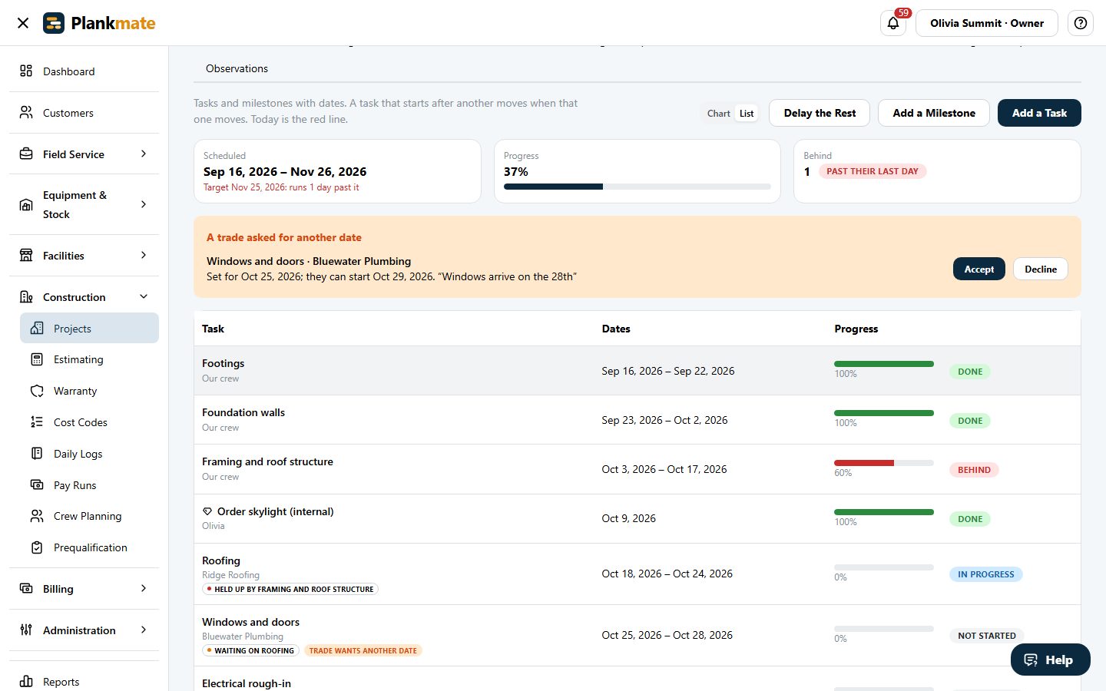Click the overall 37% progress bar
The width and height of the screenshot is (1106, 691).
tap(637, 187)
